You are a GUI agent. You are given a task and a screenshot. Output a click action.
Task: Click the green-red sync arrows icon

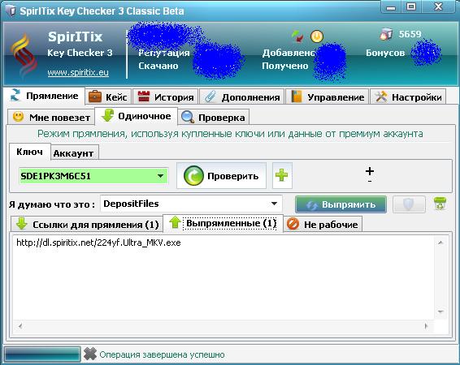297,36
